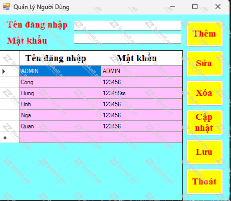Select the ADMIN username cell
The height and width of the screenshot is (201, 231).
[60, 71]
